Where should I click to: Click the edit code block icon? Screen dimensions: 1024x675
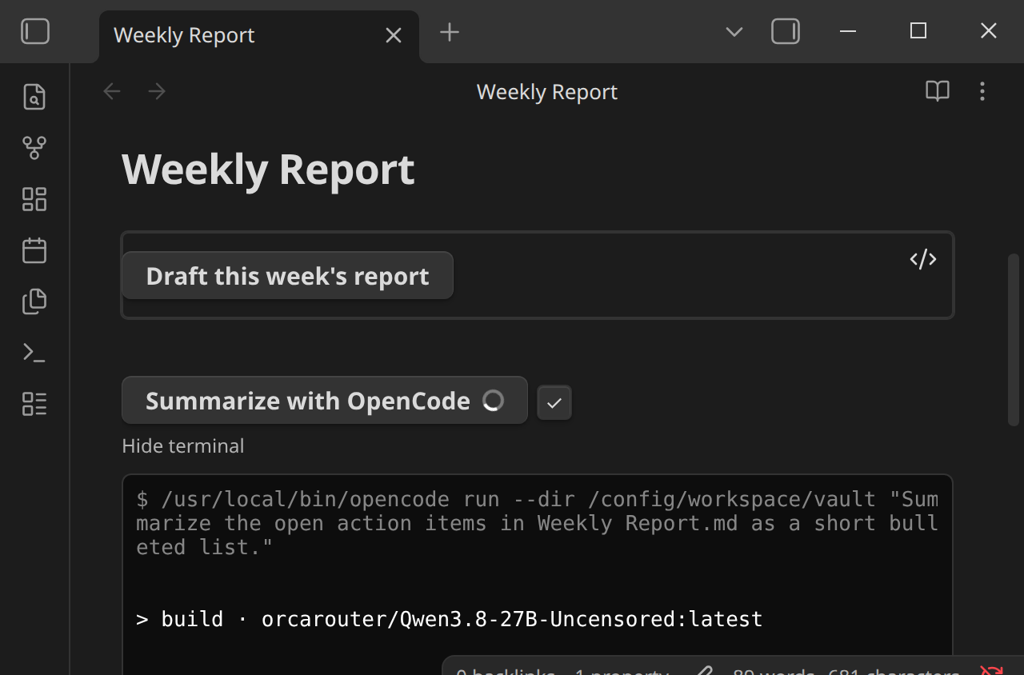point(923,259)
